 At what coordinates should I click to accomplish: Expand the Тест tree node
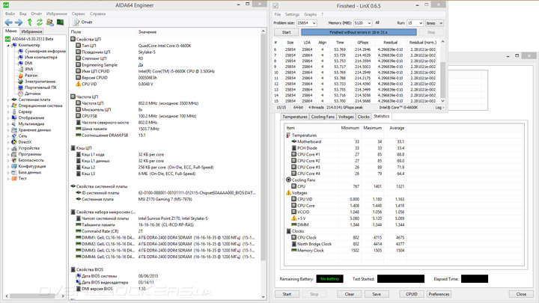(8, 178)
